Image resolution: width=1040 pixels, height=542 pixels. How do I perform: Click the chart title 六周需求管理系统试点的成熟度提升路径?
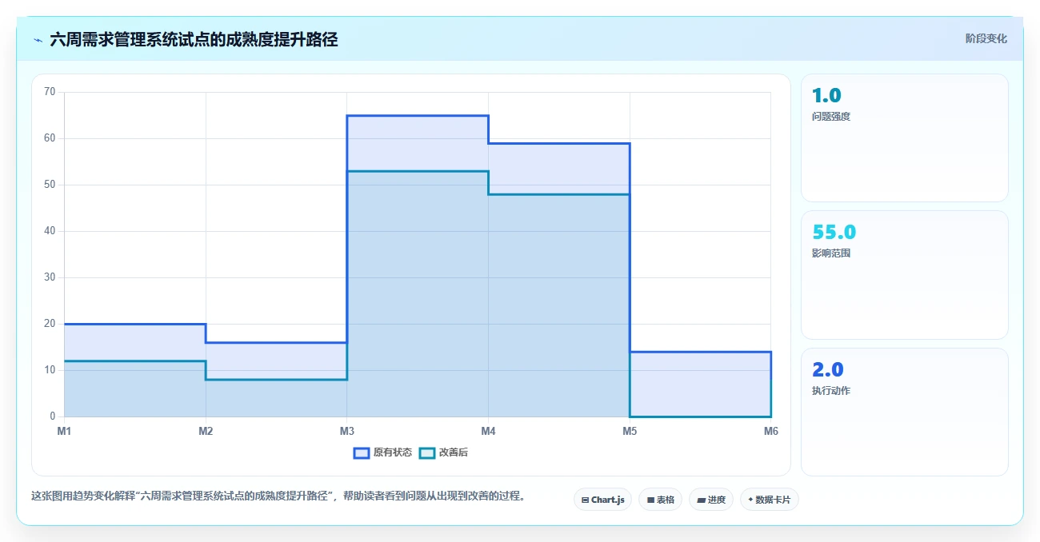tap(194, 40)
